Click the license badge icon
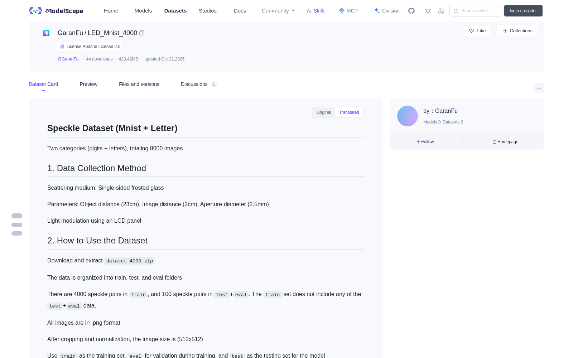 (x=62, y=47)
